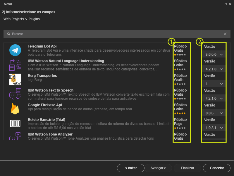Click star rating of IBM Watson Text to Speech
This screenshot has width=234, height=176.
point(180,99)
